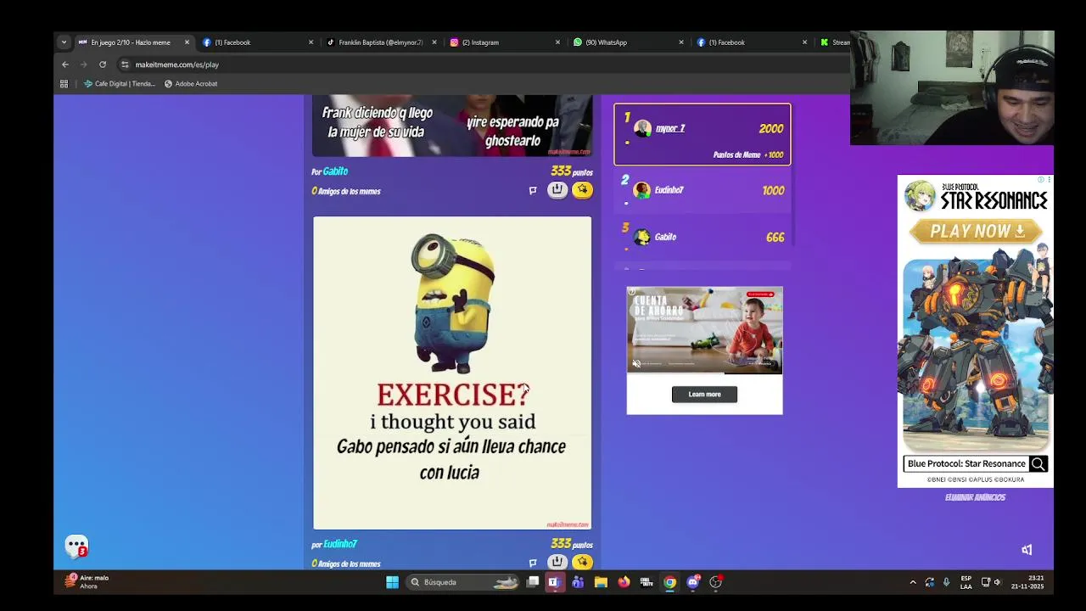Switch to the Stream tab
The image size is (1086, 611).
point(835,42)
